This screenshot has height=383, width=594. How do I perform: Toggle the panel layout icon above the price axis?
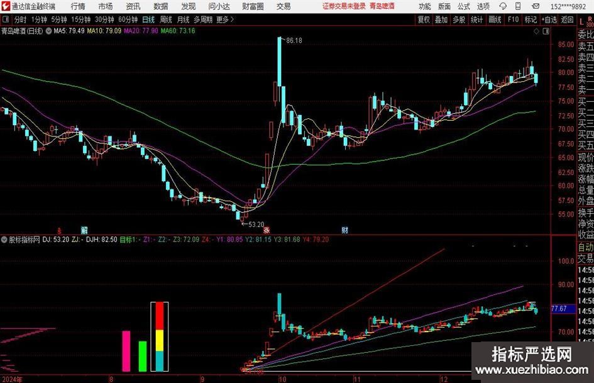coord(546,31)
